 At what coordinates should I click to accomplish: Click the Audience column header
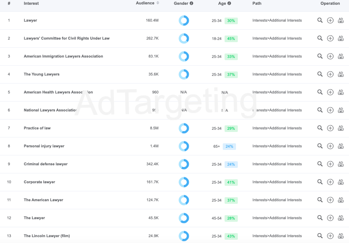pyautogui.click(x=145, y=3)
